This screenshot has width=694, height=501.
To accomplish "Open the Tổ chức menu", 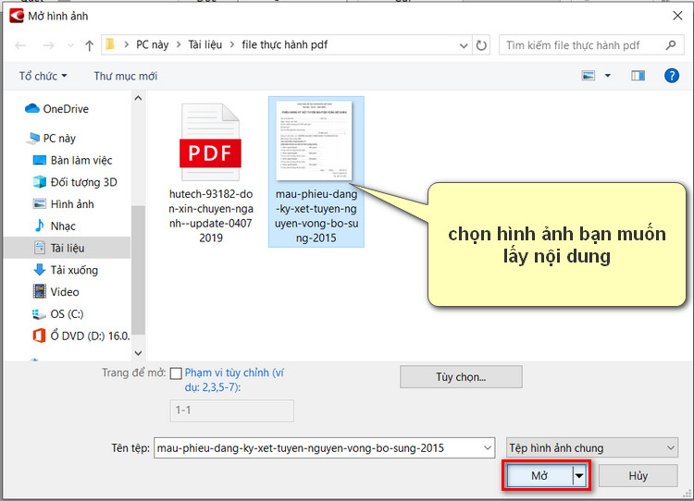I will 43,76.
